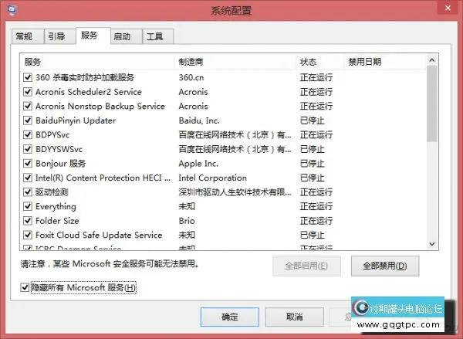Toggle Intel(R) Content Protection HECI checkbox

point(28,178)
